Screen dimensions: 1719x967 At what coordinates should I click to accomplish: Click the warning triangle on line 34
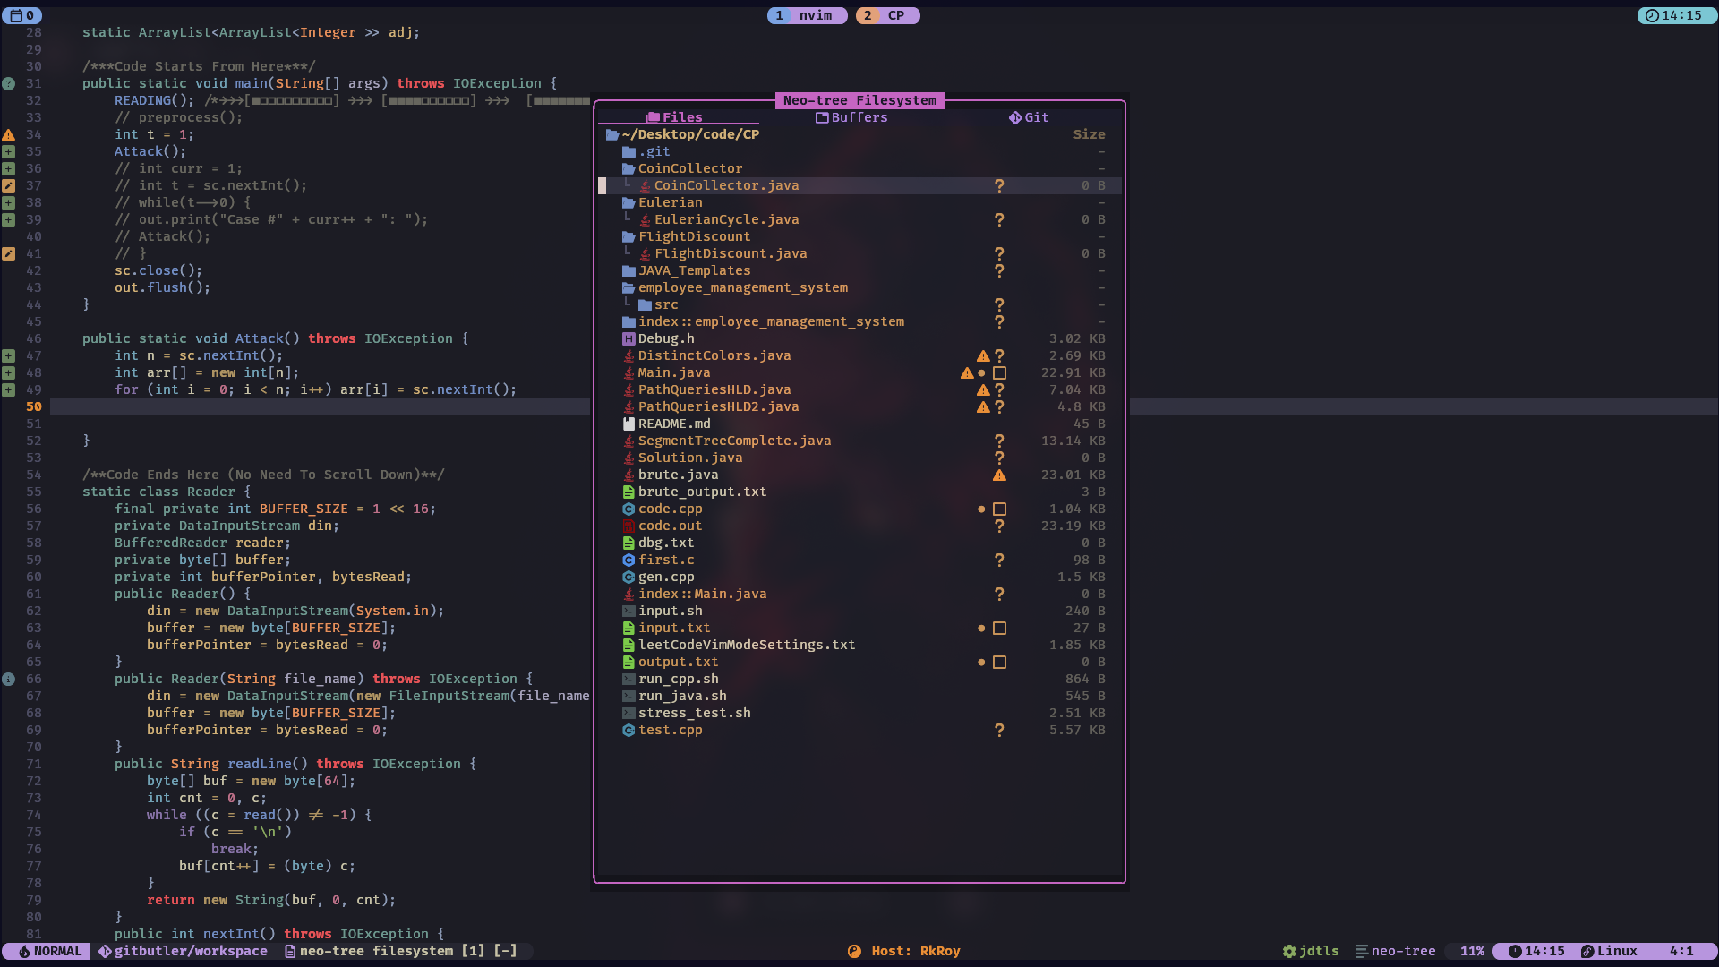pyautogui.click(x=8, y=135)
